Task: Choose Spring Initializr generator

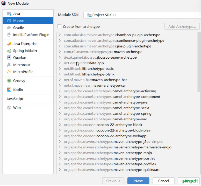Action: (x=28, y=51)
